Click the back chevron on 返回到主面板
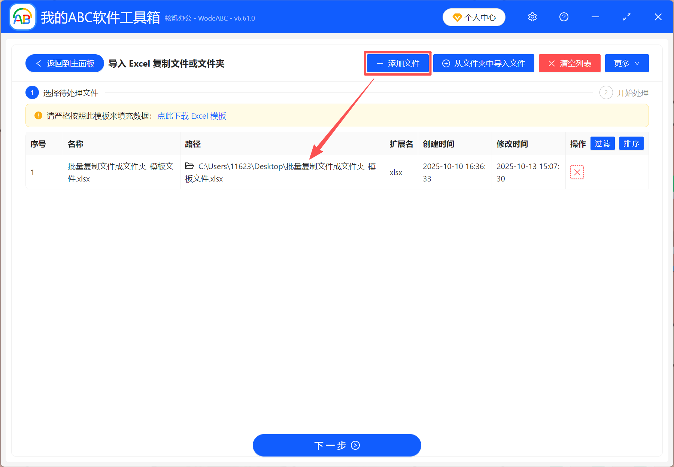The height and width of the screenshot is (467, 674). pos(39,63)
